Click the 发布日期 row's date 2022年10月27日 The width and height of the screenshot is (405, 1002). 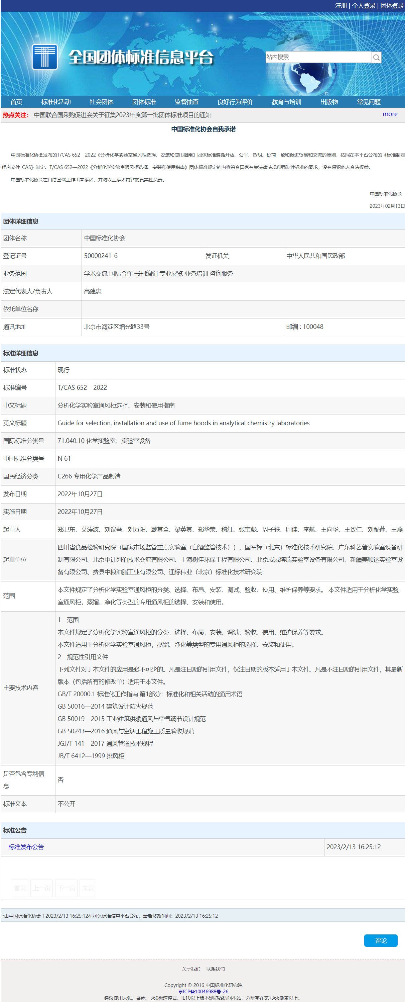click(80, 493)
